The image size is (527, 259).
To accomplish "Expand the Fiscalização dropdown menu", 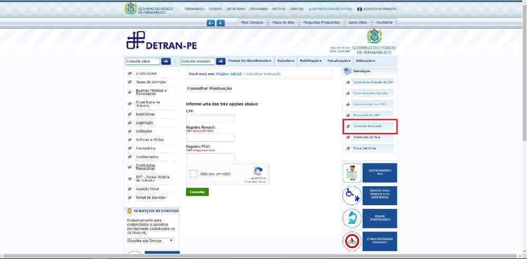I will pyautogui.click(x=339, y=61).
